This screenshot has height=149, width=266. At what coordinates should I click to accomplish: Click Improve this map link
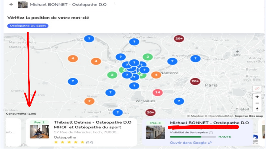coord(249,116)
